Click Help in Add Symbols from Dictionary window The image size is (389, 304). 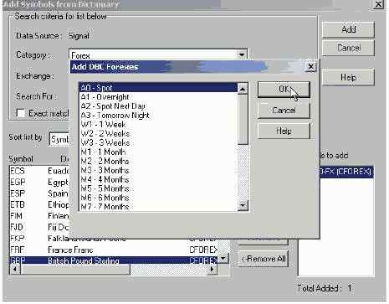[x=348, y=77]
